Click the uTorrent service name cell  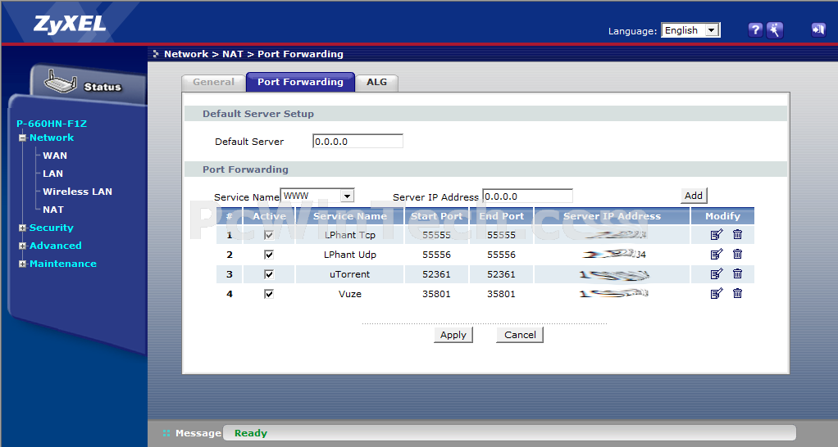tap(350, 275)
